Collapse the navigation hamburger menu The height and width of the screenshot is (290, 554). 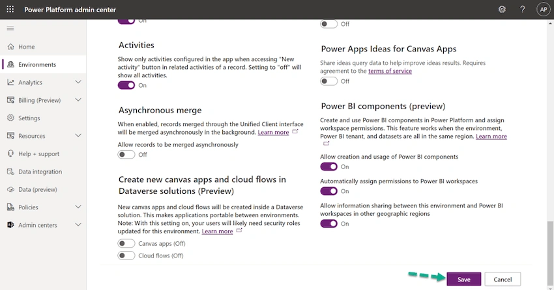tap(10, 28)
